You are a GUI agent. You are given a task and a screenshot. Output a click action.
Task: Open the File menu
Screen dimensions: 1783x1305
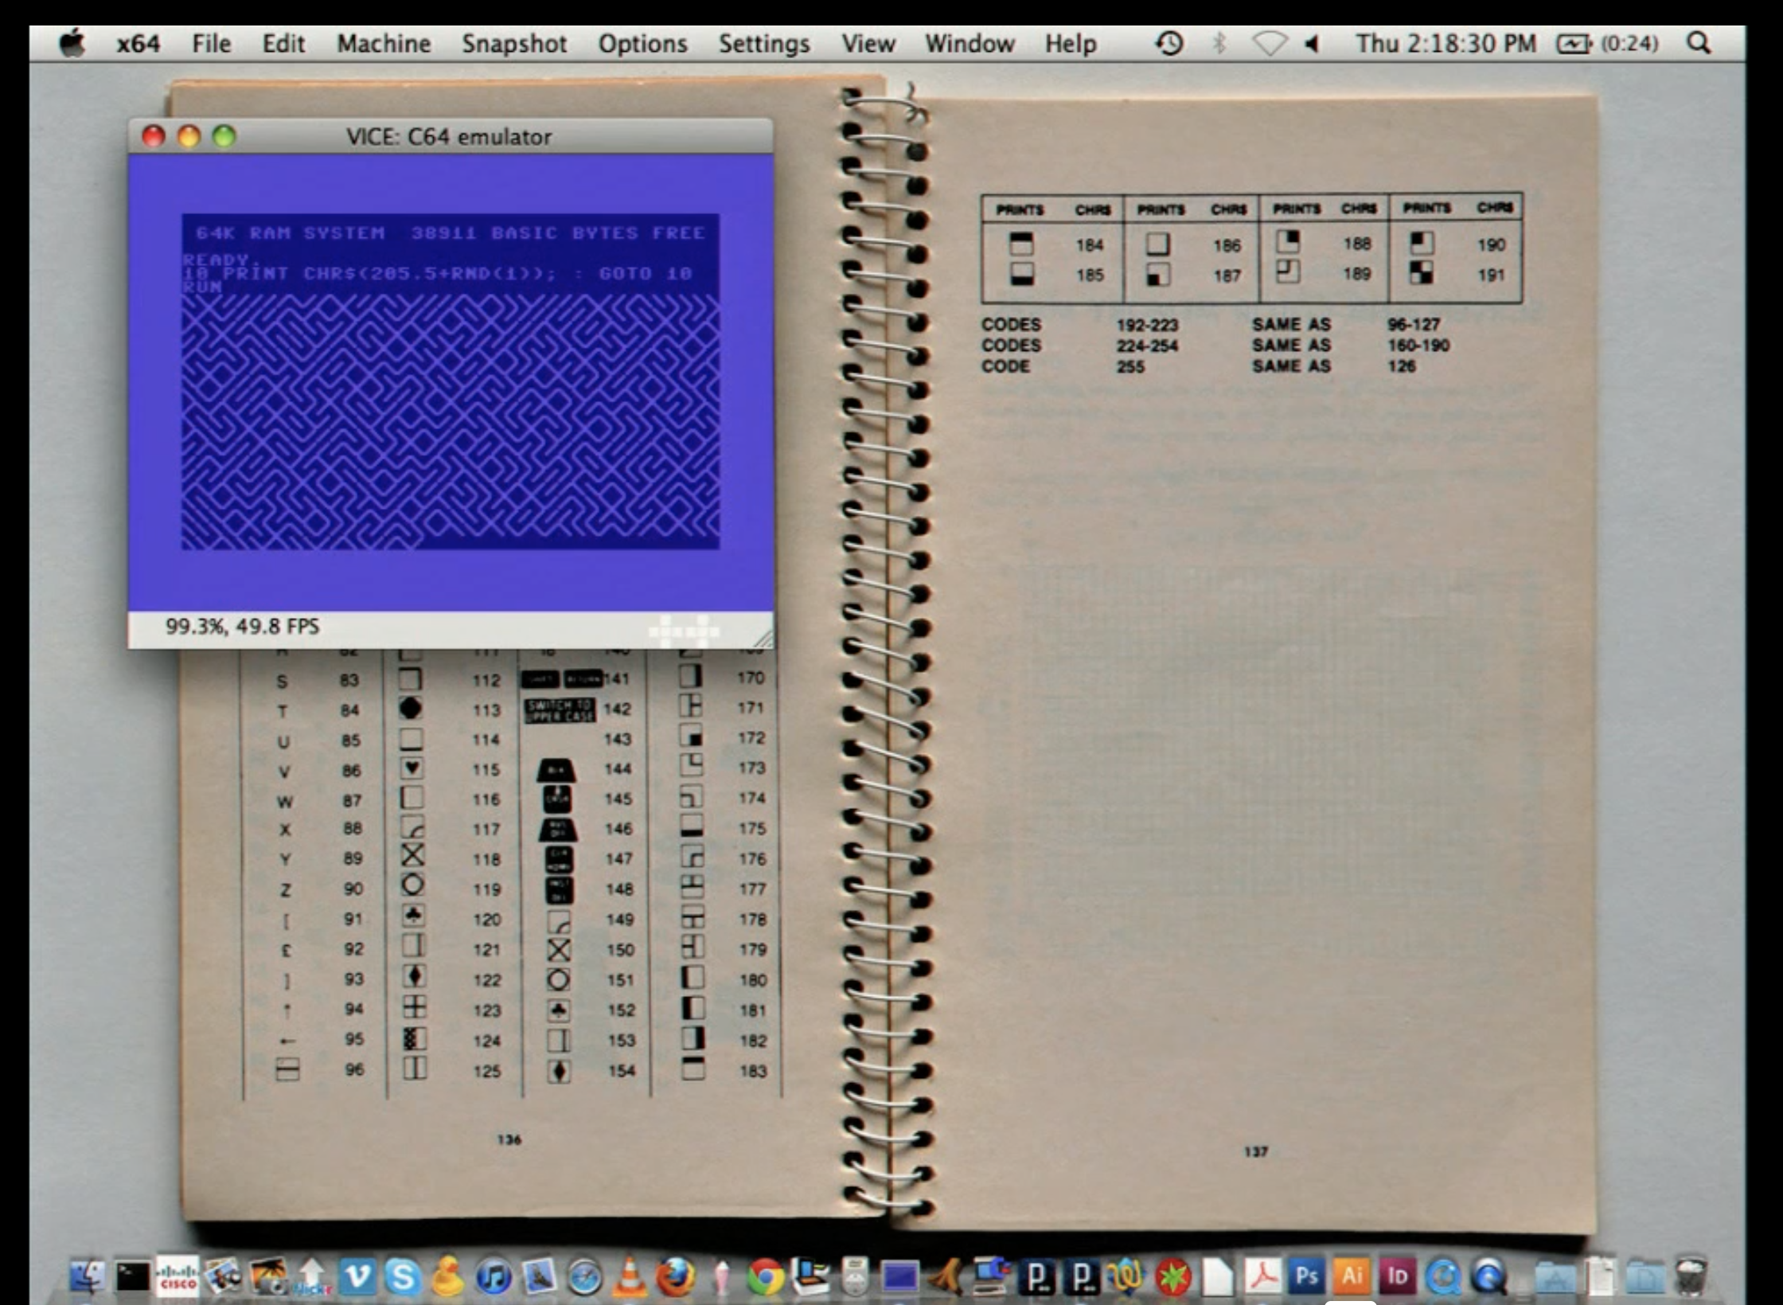pyautogui.click(x=211, y=43)
